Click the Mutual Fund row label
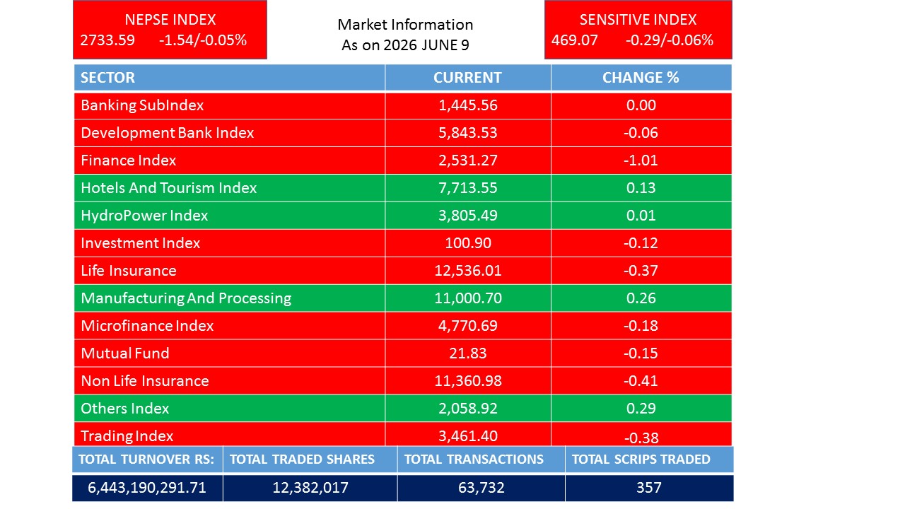 pos(125,353)
